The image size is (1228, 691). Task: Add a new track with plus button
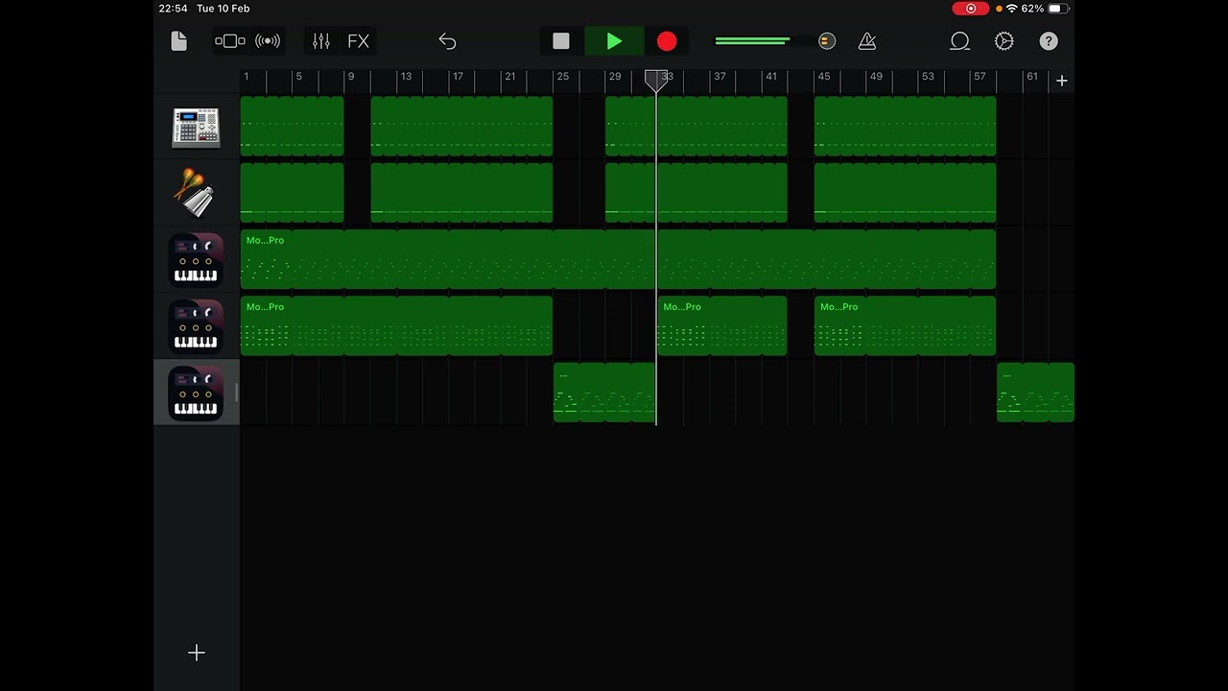pos(197,653)
